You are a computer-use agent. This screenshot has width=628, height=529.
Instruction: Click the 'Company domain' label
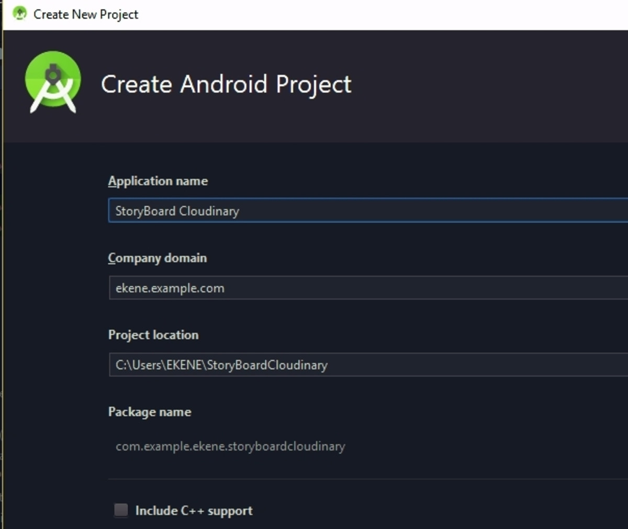(x=158, y=258)
